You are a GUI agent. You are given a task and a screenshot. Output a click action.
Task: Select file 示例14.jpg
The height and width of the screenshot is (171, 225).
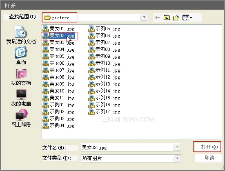[x=104, y=91]
